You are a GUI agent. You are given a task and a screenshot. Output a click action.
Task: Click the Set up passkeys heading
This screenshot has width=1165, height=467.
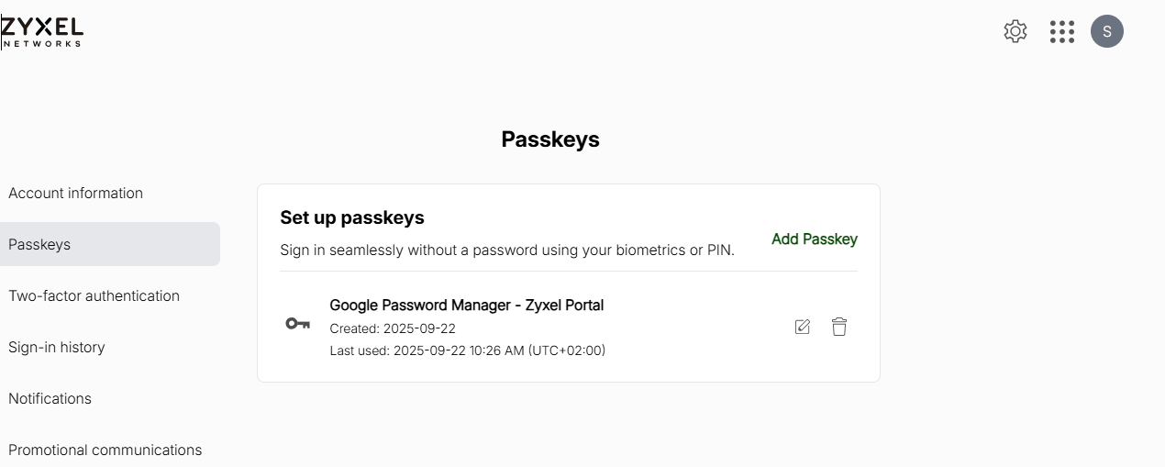pyautogui.click(x=352, y=217)
